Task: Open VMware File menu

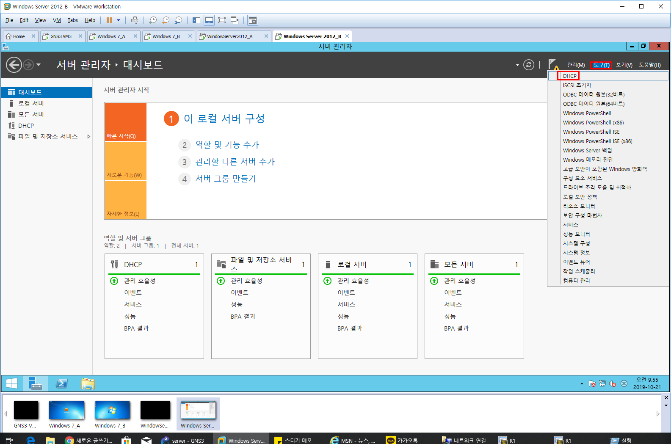Action: tap(9, 20)
